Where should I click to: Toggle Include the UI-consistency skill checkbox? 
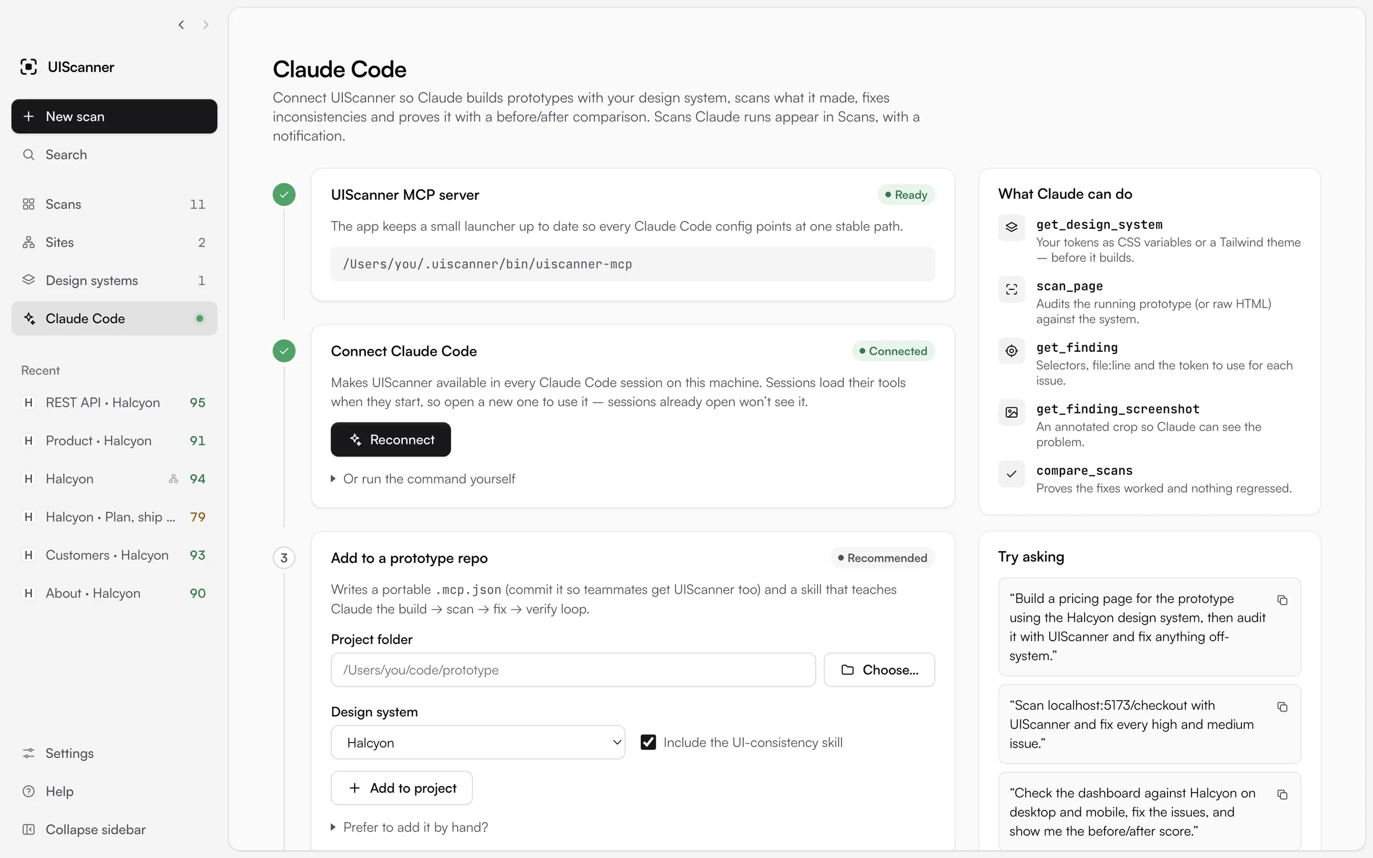(648, 742)
